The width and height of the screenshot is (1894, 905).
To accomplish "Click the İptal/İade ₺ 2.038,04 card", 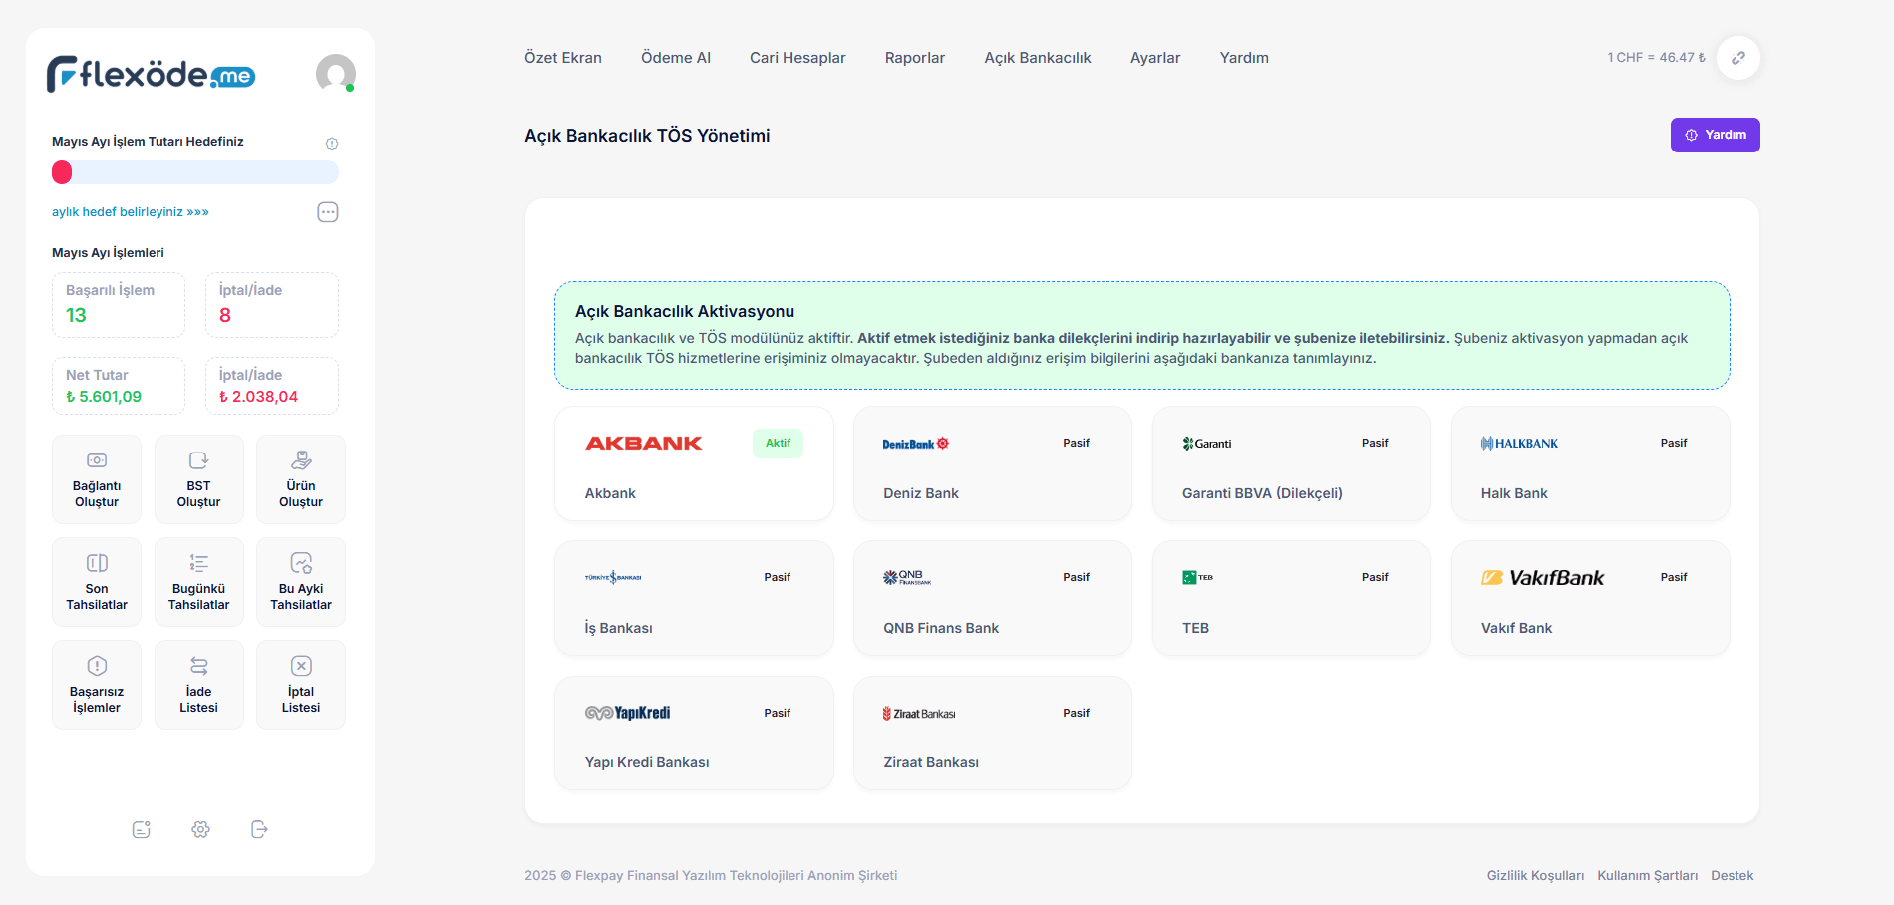I will (x=272, y=386).
